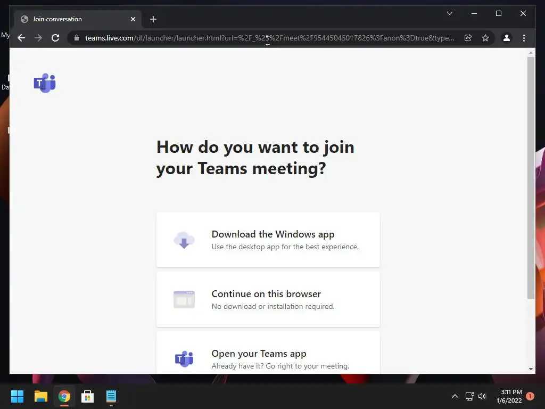
Task: Choose Open your Teams app
Action: tap(268, 353)
